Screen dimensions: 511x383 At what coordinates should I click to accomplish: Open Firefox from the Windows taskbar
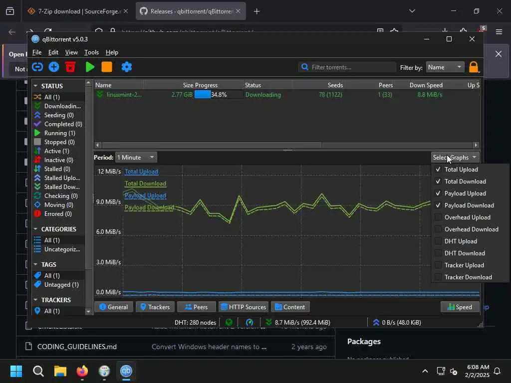pos(82,371)
